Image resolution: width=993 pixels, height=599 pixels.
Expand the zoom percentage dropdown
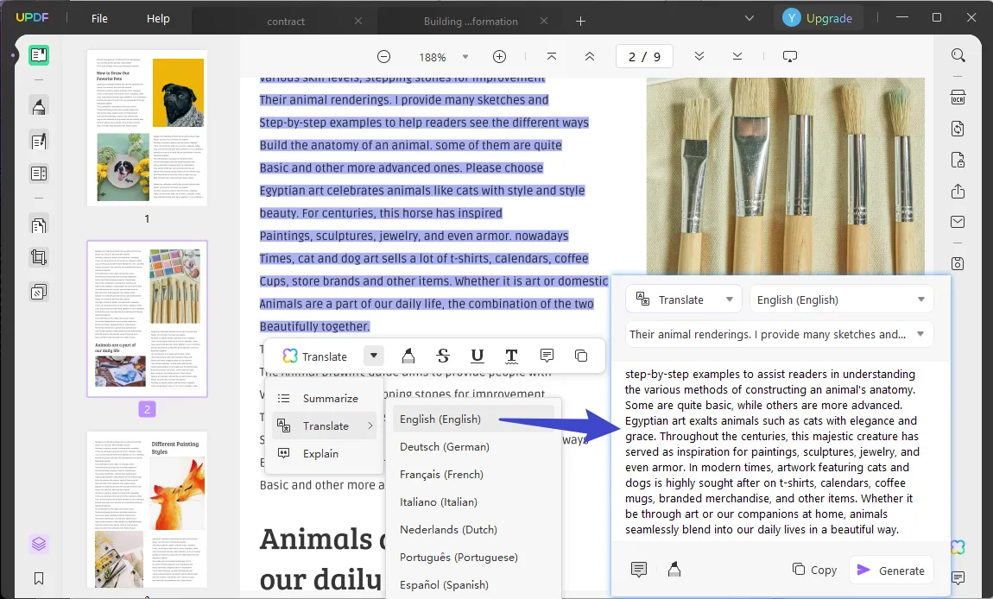click(x=465, y=57)
